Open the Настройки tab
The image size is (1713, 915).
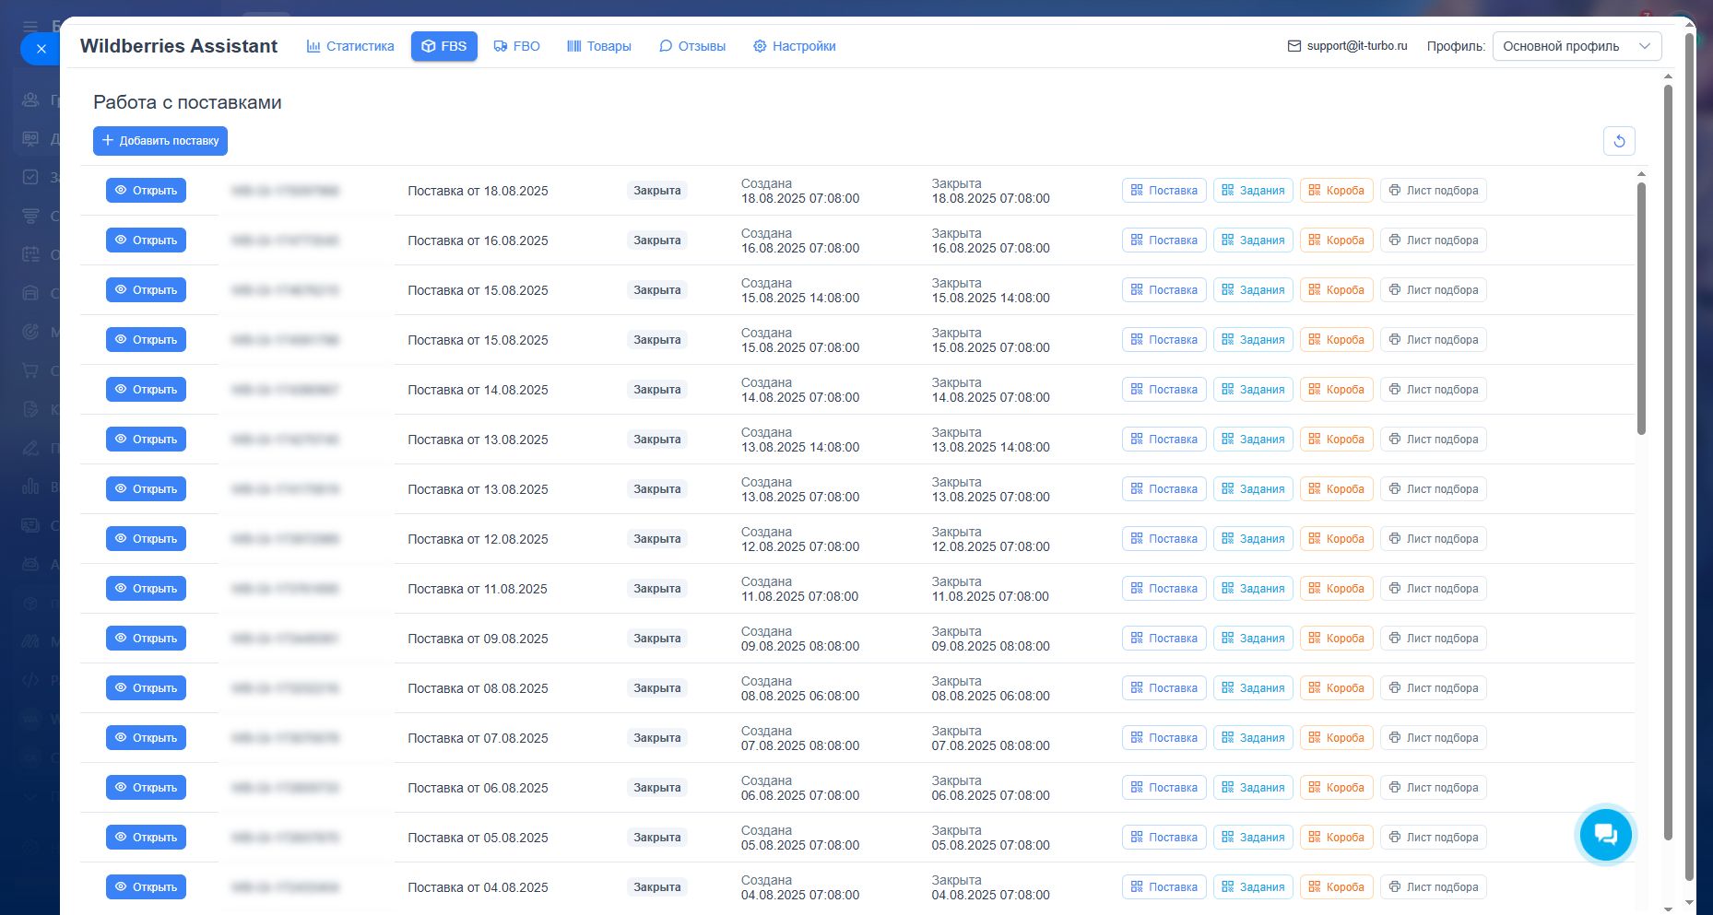[794, 46]
